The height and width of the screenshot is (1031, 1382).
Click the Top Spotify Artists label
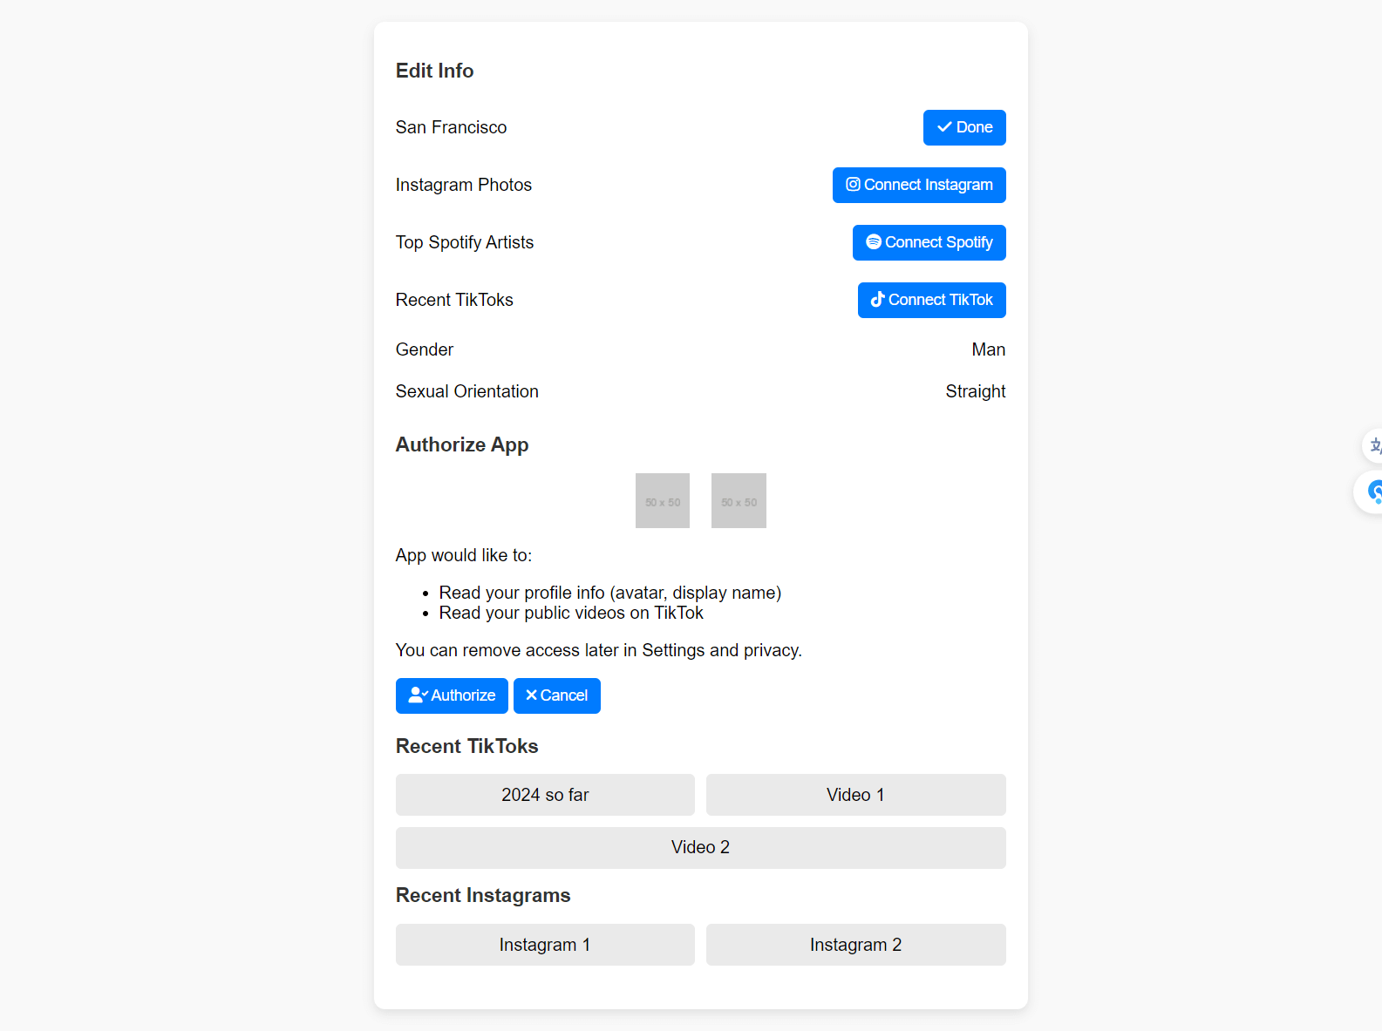tap(465, 242)
